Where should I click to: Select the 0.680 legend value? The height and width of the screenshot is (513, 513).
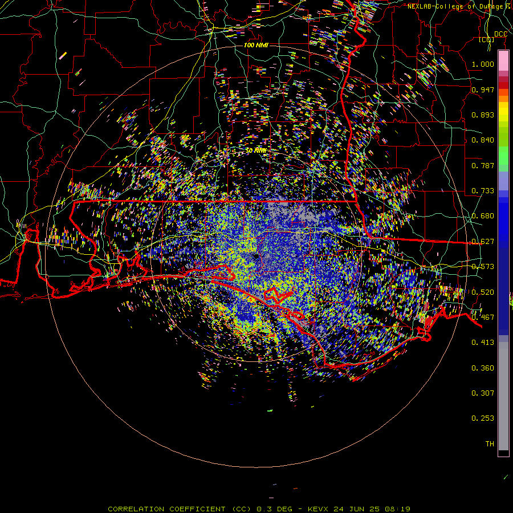click(483, 216)
